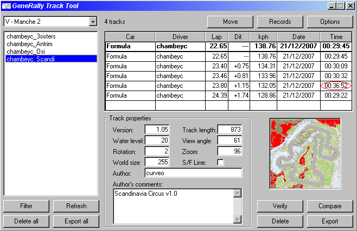Viewport: 357px width, 231px height.
Task: Click the Filter button
Action: point(26,206)
